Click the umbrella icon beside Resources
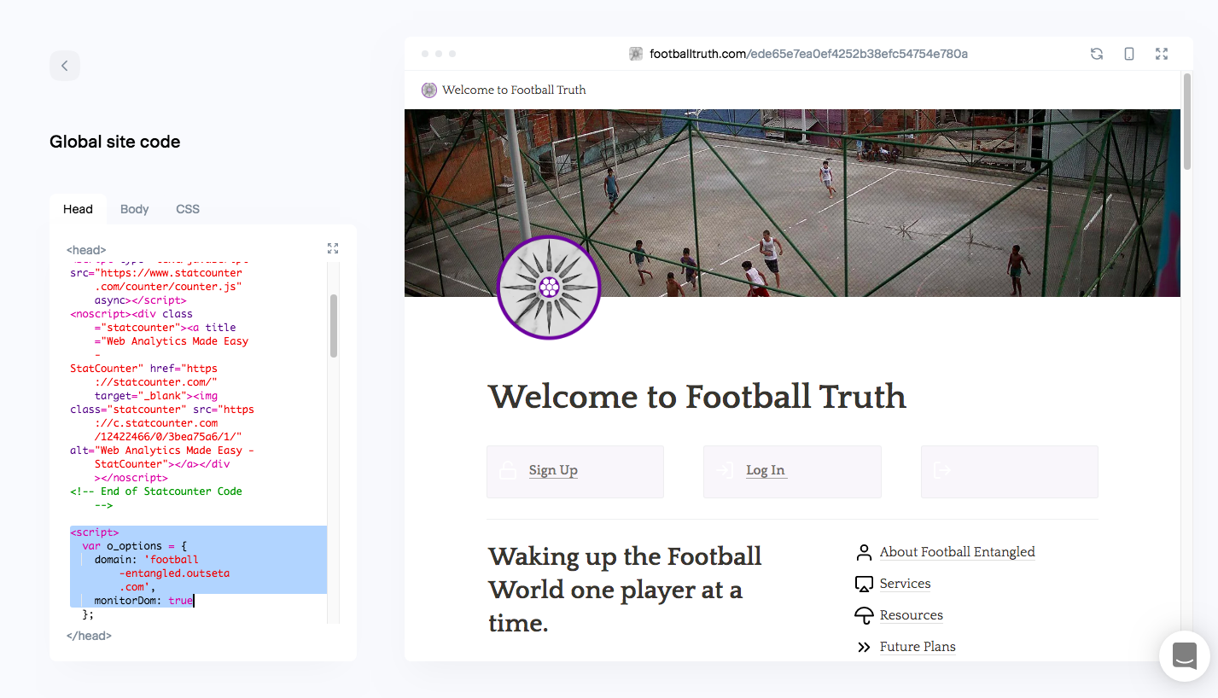Viewport: 1218px width, 698px height. coord(864,615)
